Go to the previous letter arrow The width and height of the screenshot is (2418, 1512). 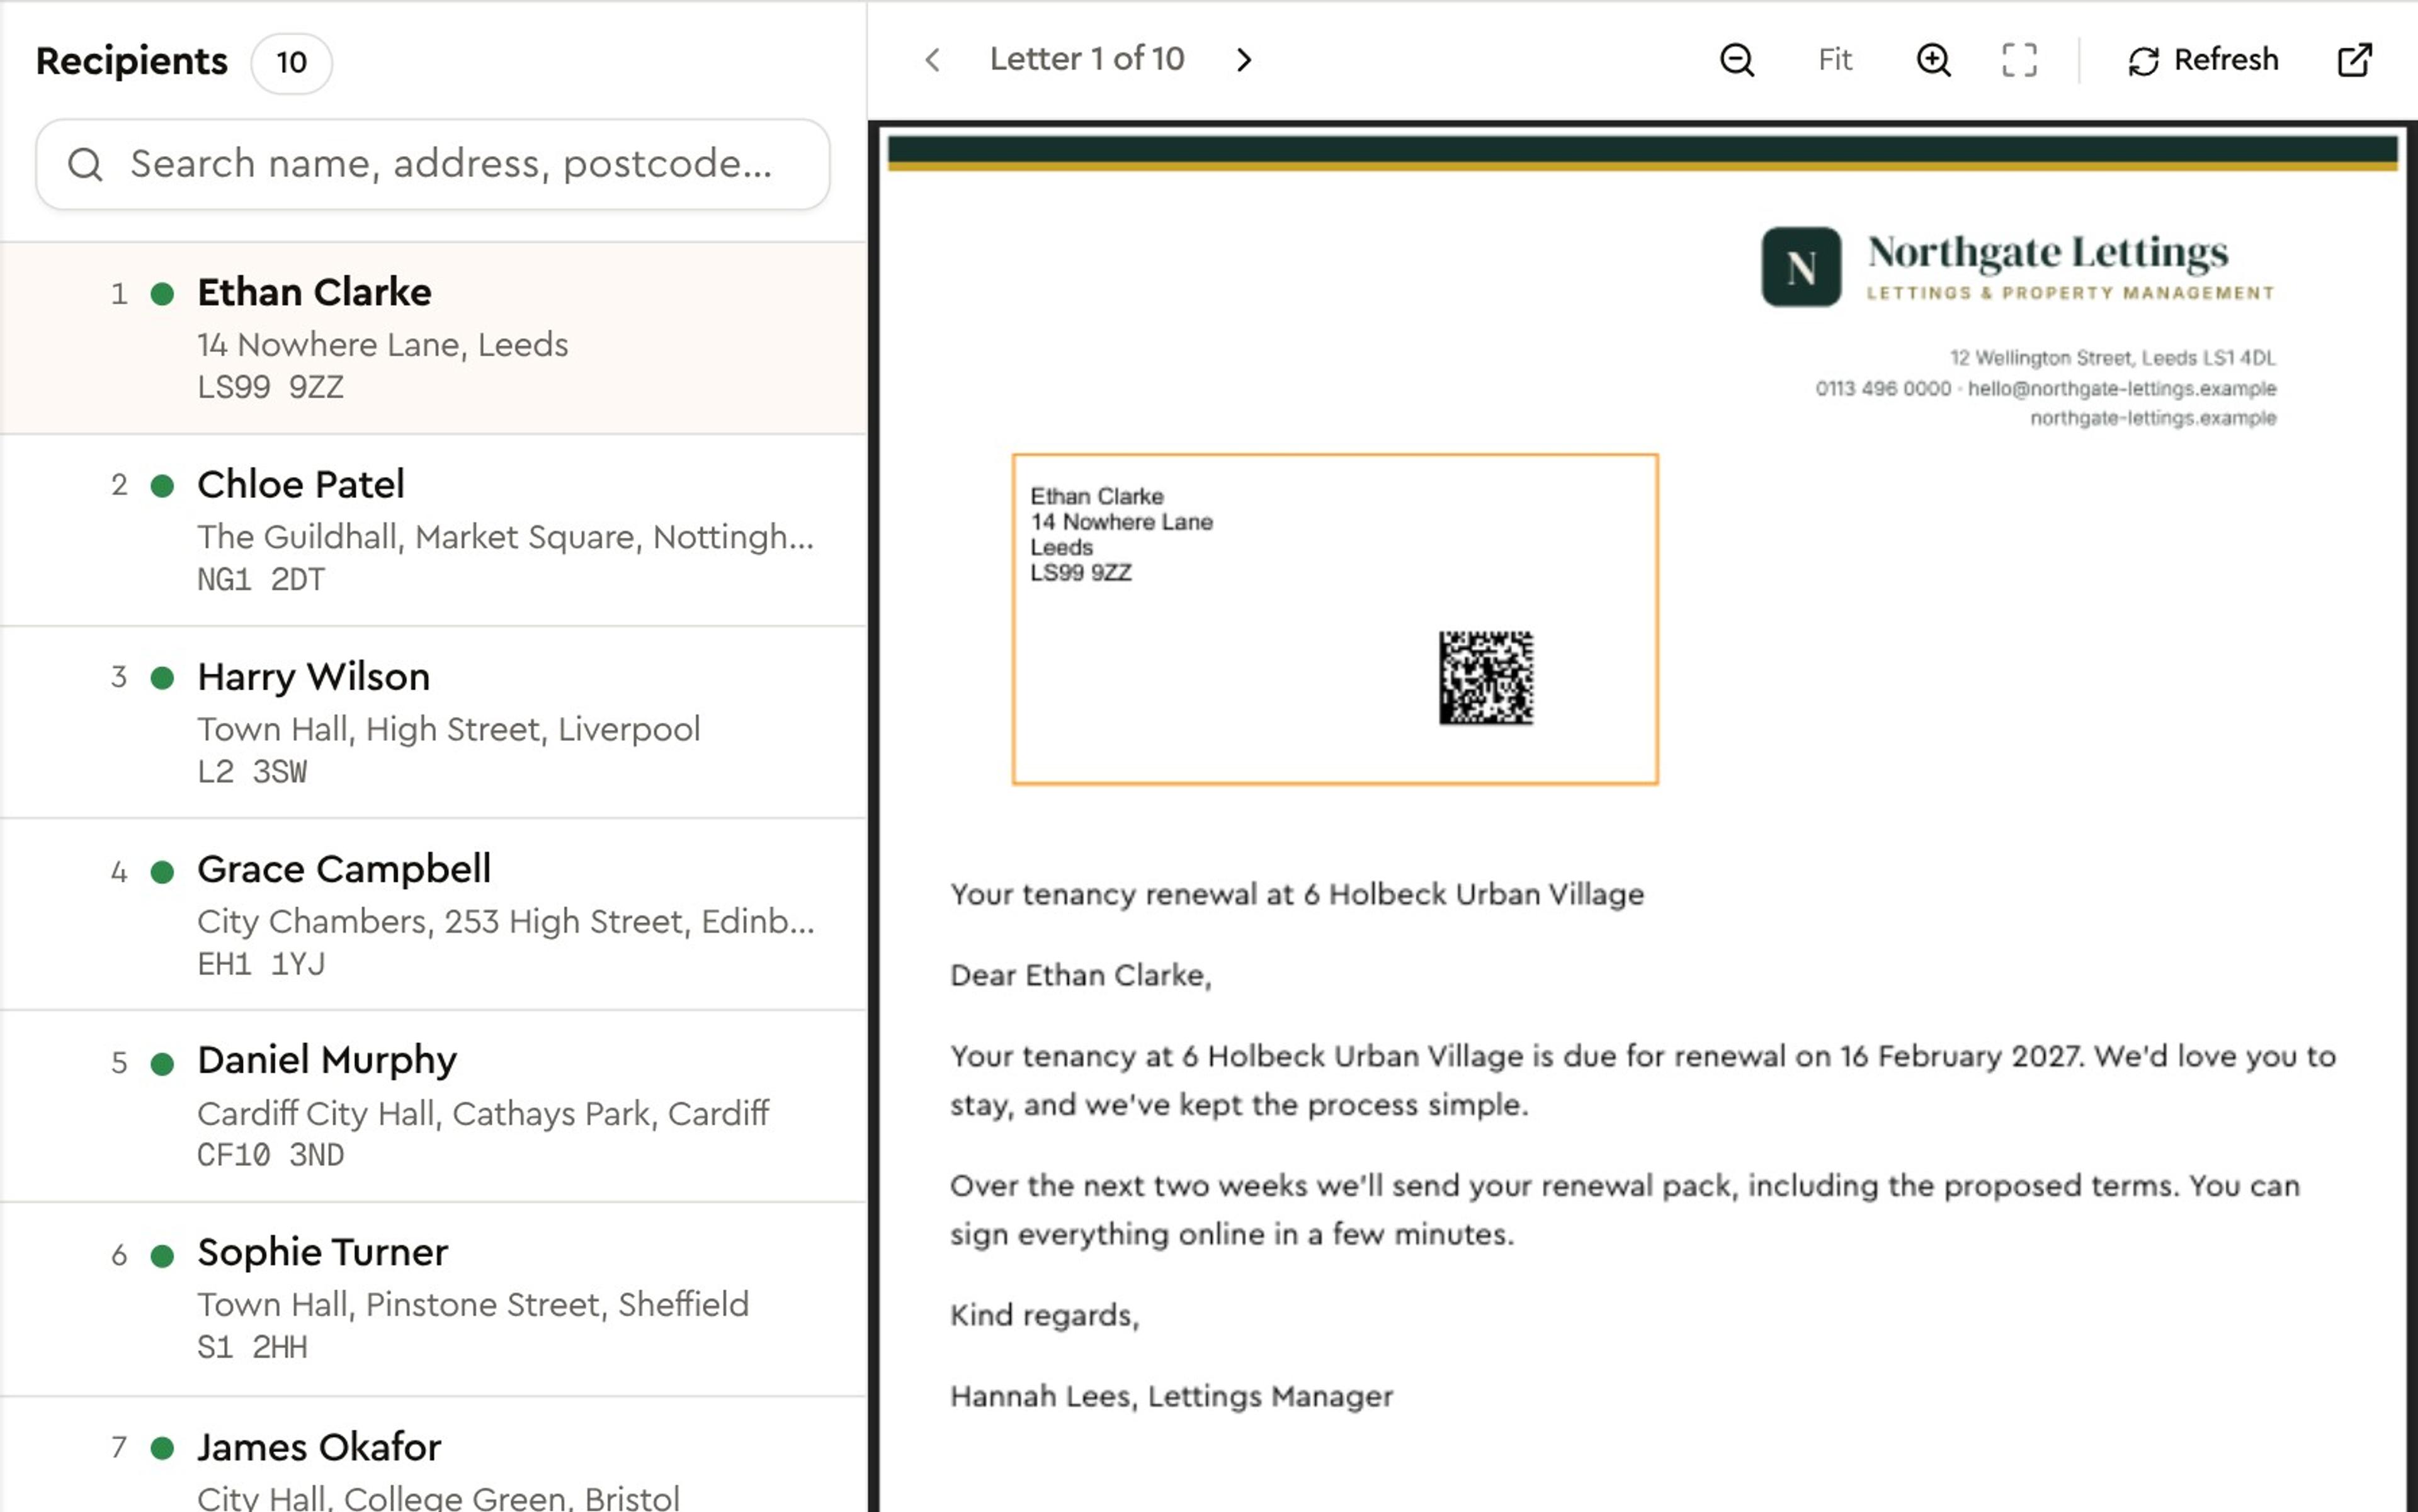pos(933,60)
